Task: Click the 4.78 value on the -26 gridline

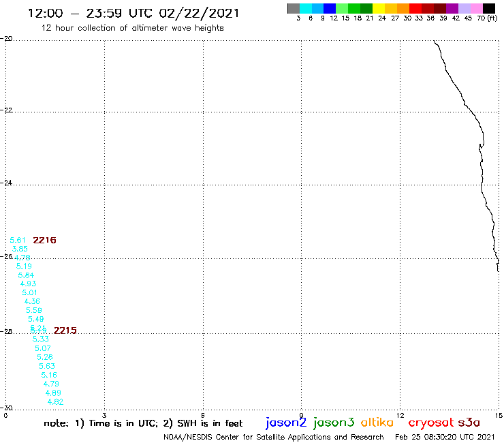Action: click(22, 258)
